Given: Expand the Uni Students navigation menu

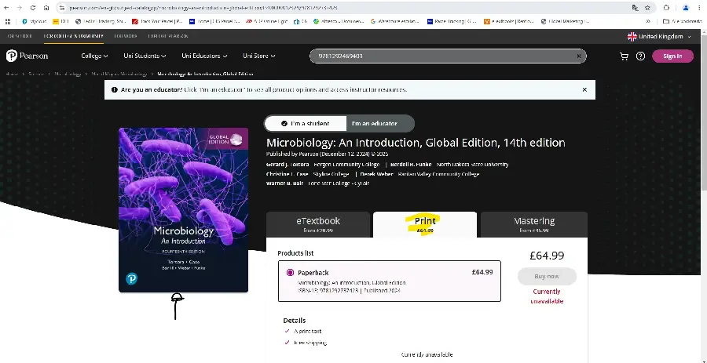Looking at the screenshot, I should [145, 56].
